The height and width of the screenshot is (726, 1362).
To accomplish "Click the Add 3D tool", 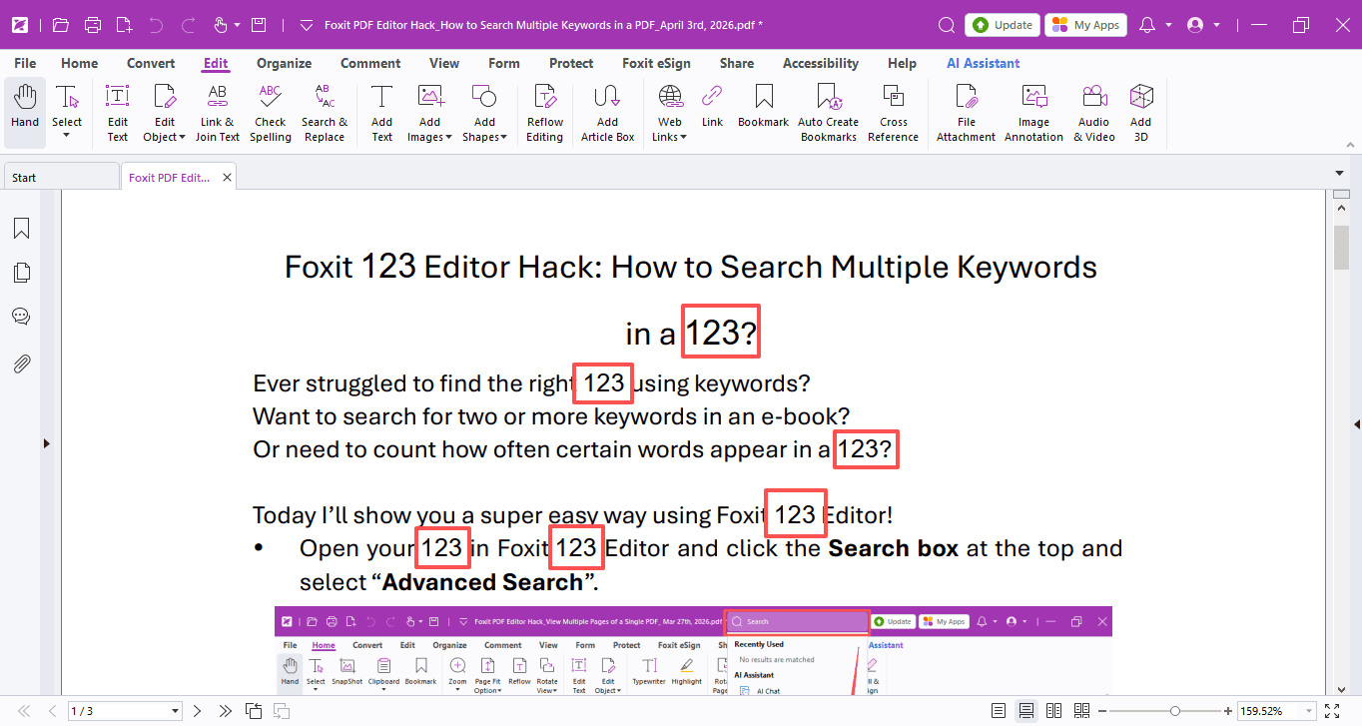I will pyautogui.click(x=1140, y=113).
